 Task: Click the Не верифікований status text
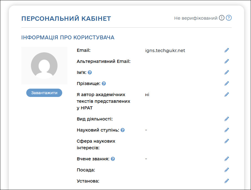[x=196, y=18]
